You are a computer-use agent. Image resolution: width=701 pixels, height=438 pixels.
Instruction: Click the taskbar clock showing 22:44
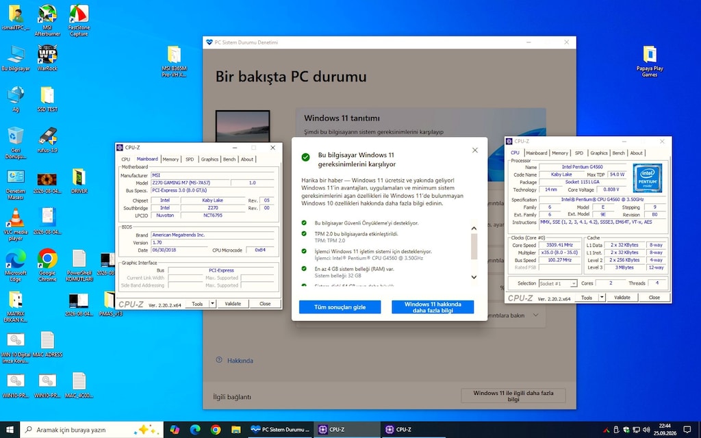pyautogui.click(x=665, y=430)
